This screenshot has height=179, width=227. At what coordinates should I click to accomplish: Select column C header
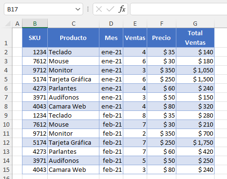74,24
